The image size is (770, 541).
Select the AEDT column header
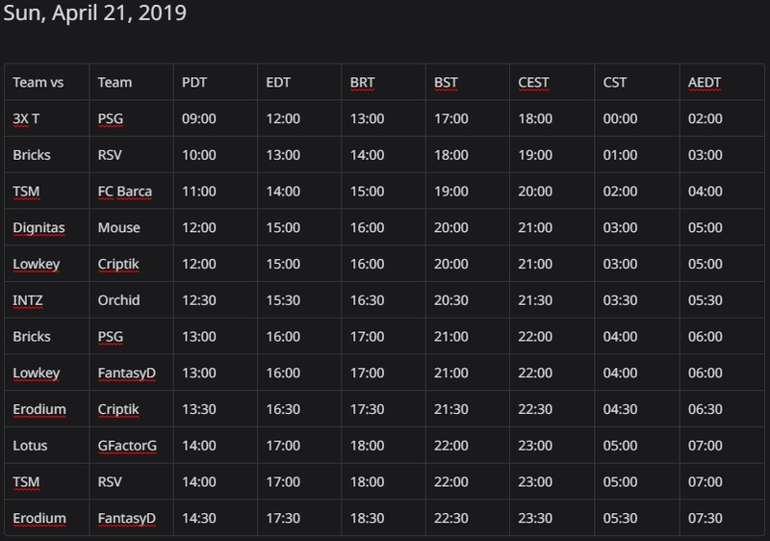(721, 82)
